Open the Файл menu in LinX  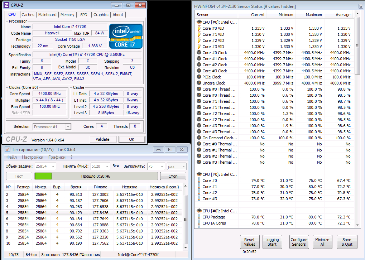[11, 157]
